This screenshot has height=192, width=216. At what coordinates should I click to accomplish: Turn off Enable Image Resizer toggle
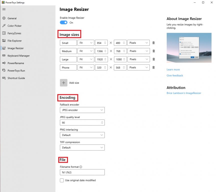(x=64, y=22)
